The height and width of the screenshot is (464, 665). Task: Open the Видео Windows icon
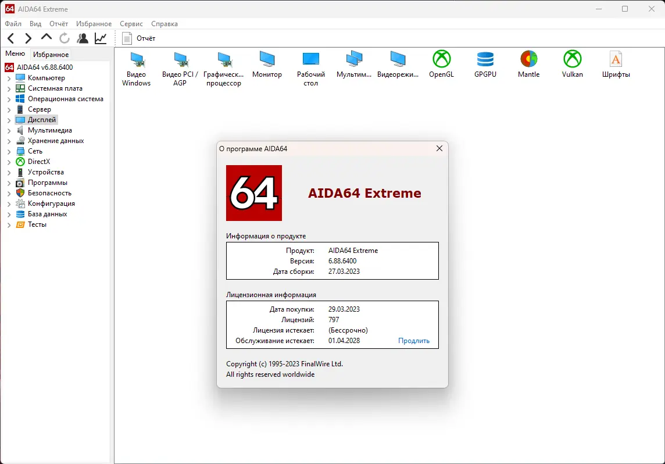[136, 69]
